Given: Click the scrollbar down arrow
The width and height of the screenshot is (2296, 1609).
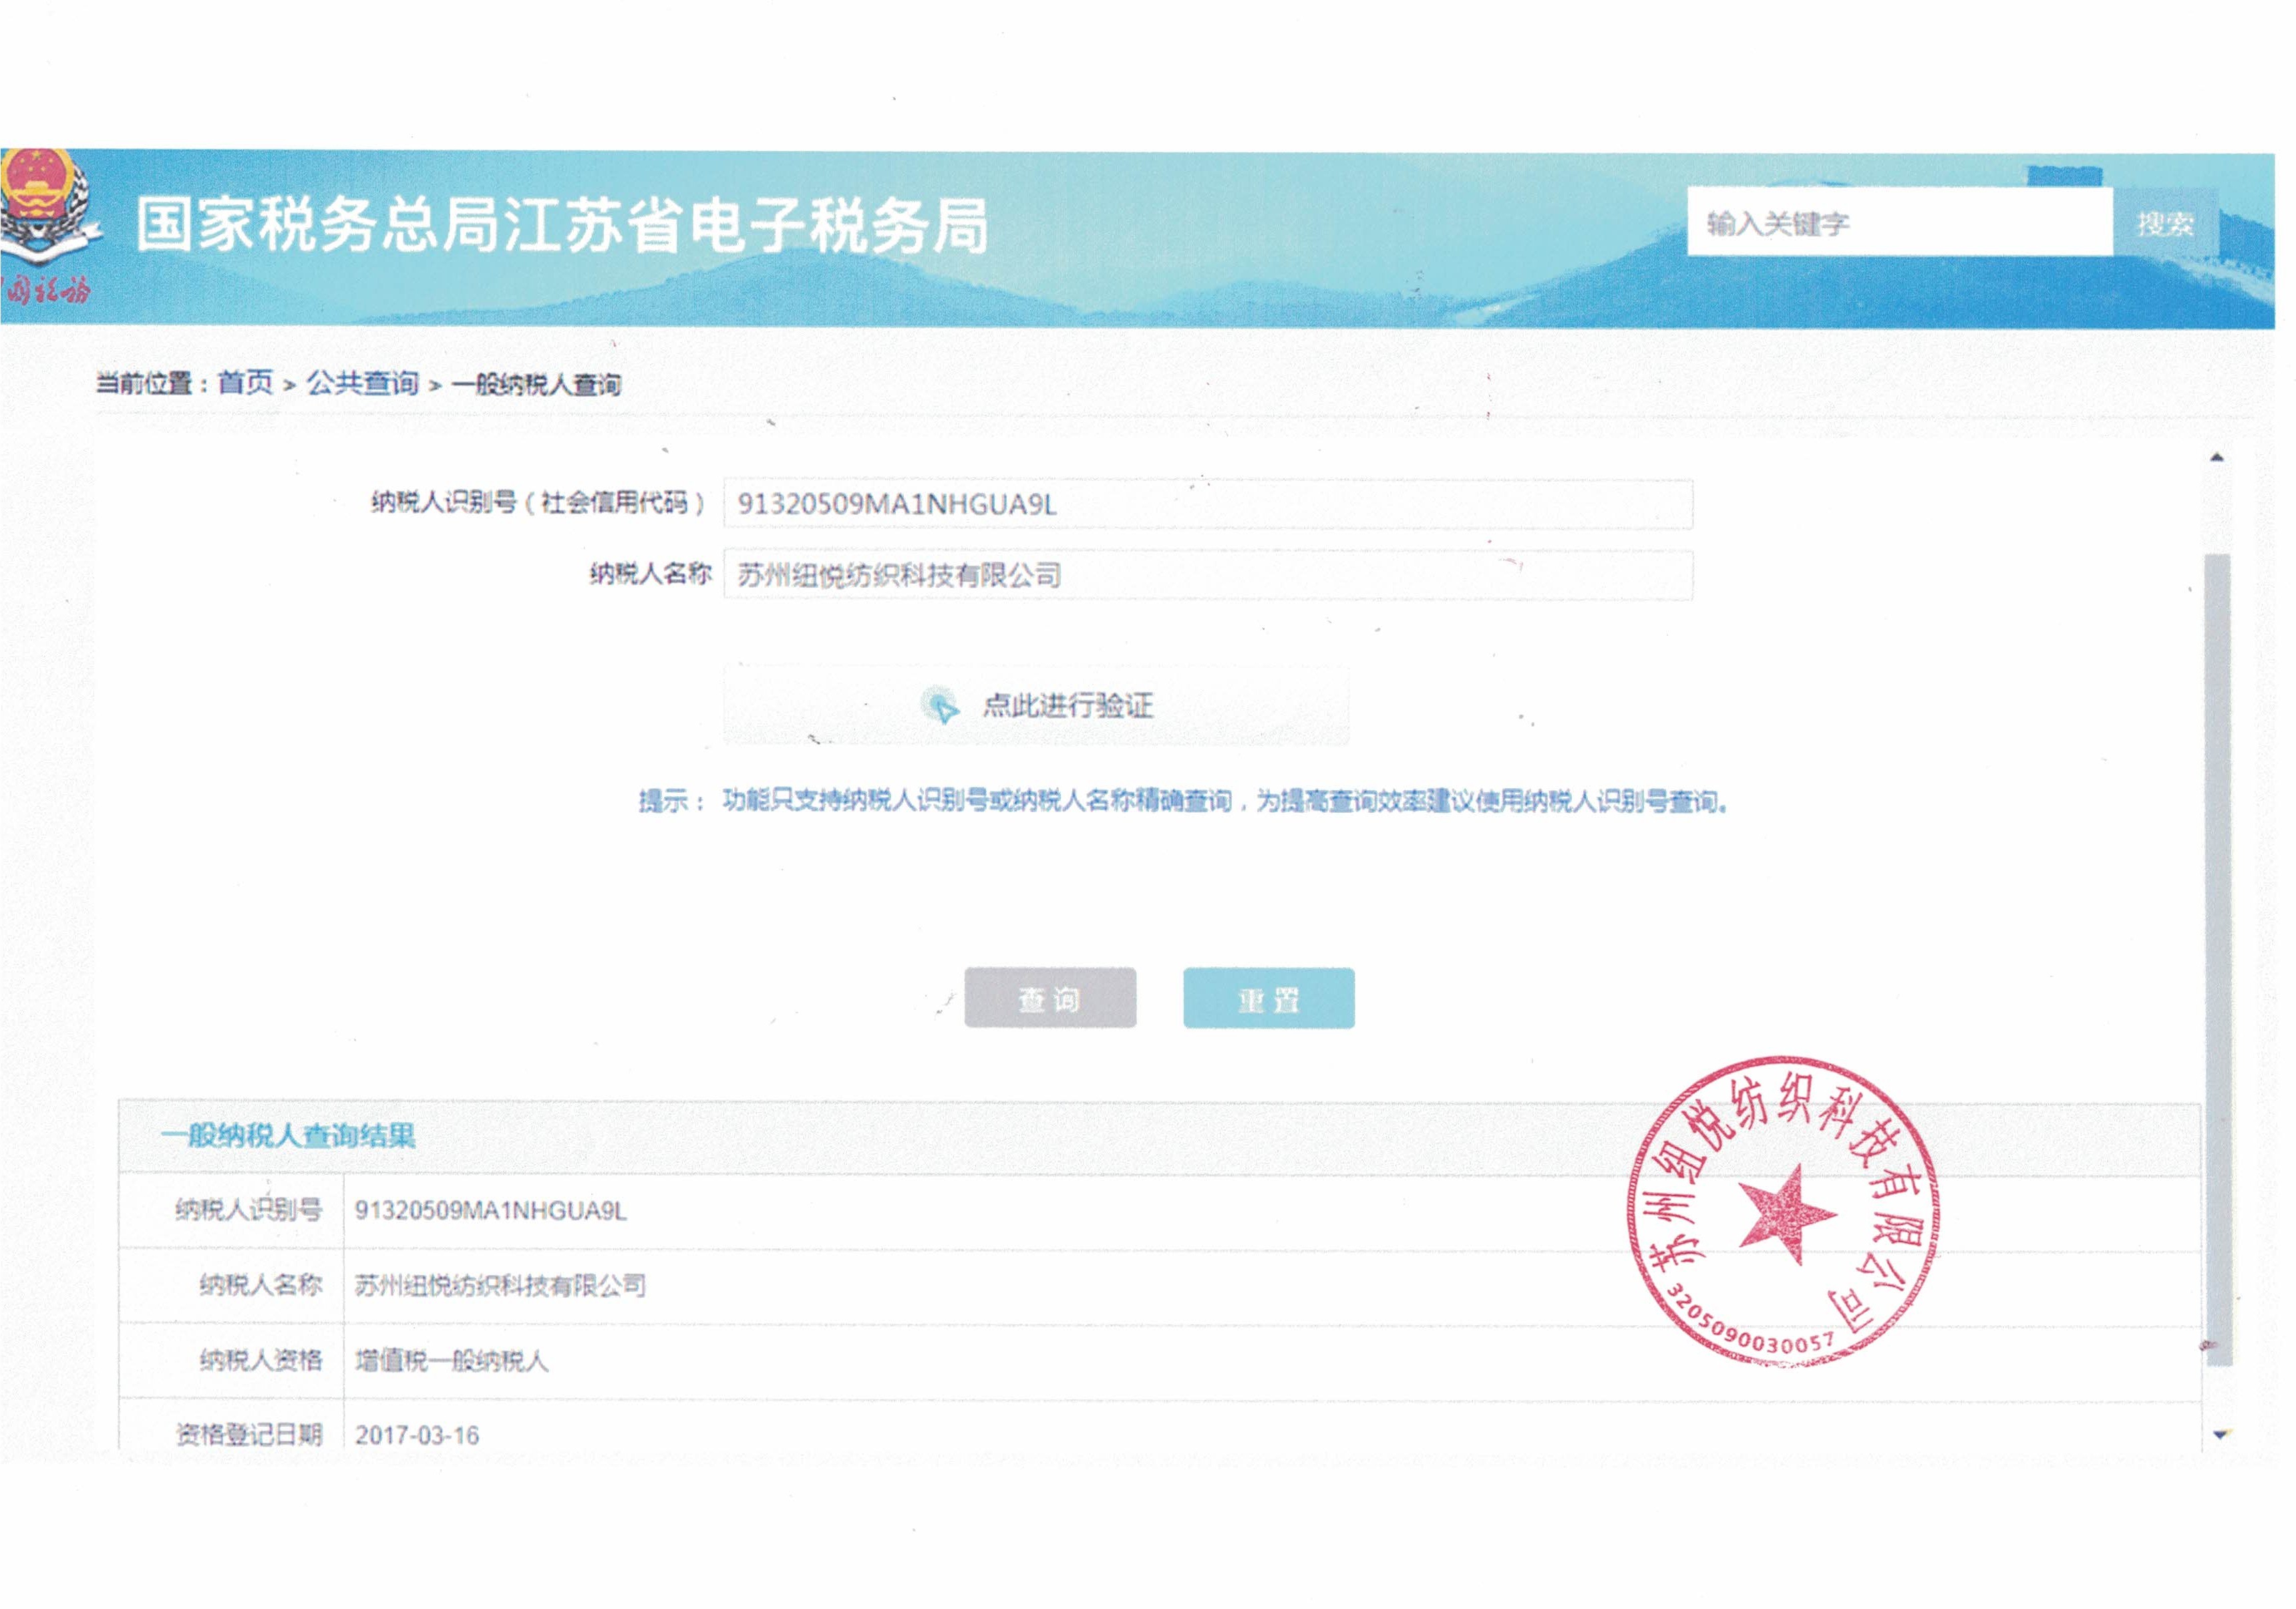Looking at the screenshot, I should click(x=2219, y=1434).
